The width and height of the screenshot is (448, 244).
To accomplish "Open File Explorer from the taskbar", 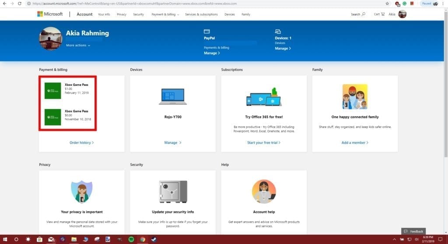I will point(74,240).
